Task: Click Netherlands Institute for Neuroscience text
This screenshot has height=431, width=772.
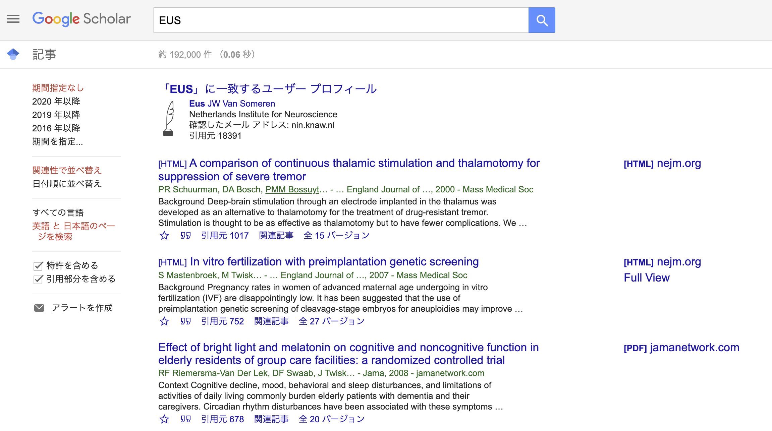Action: click(263, 114)
